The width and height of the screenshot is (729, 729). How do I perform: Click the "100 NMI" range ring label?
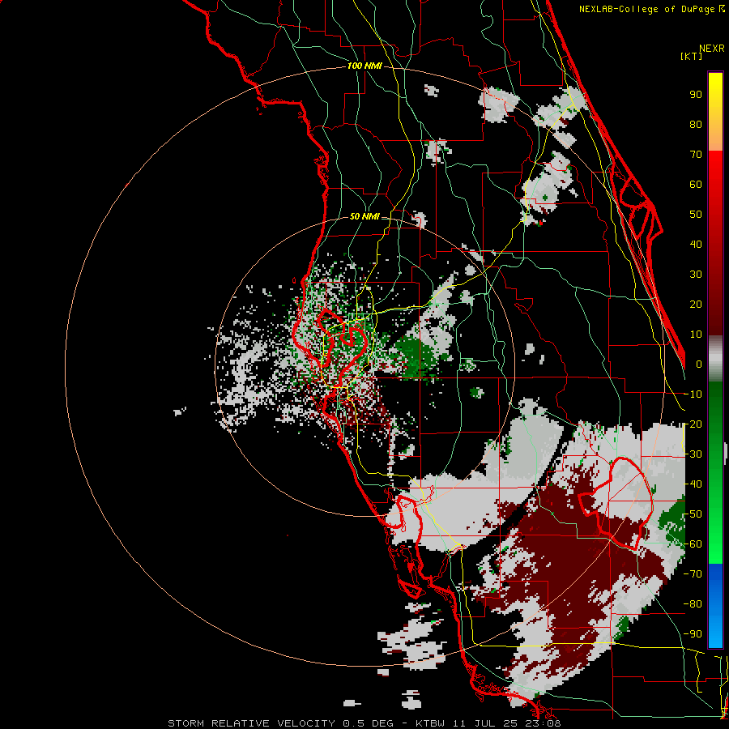click(364, 66)
